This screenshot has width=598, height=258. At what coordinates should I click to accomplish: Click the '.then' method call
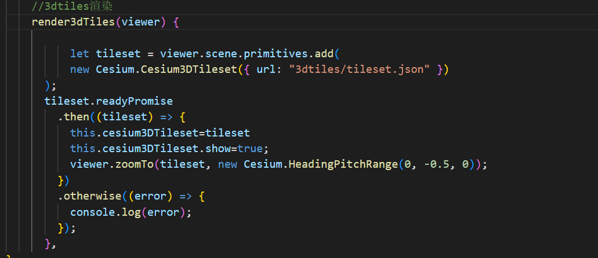point(74,117)
